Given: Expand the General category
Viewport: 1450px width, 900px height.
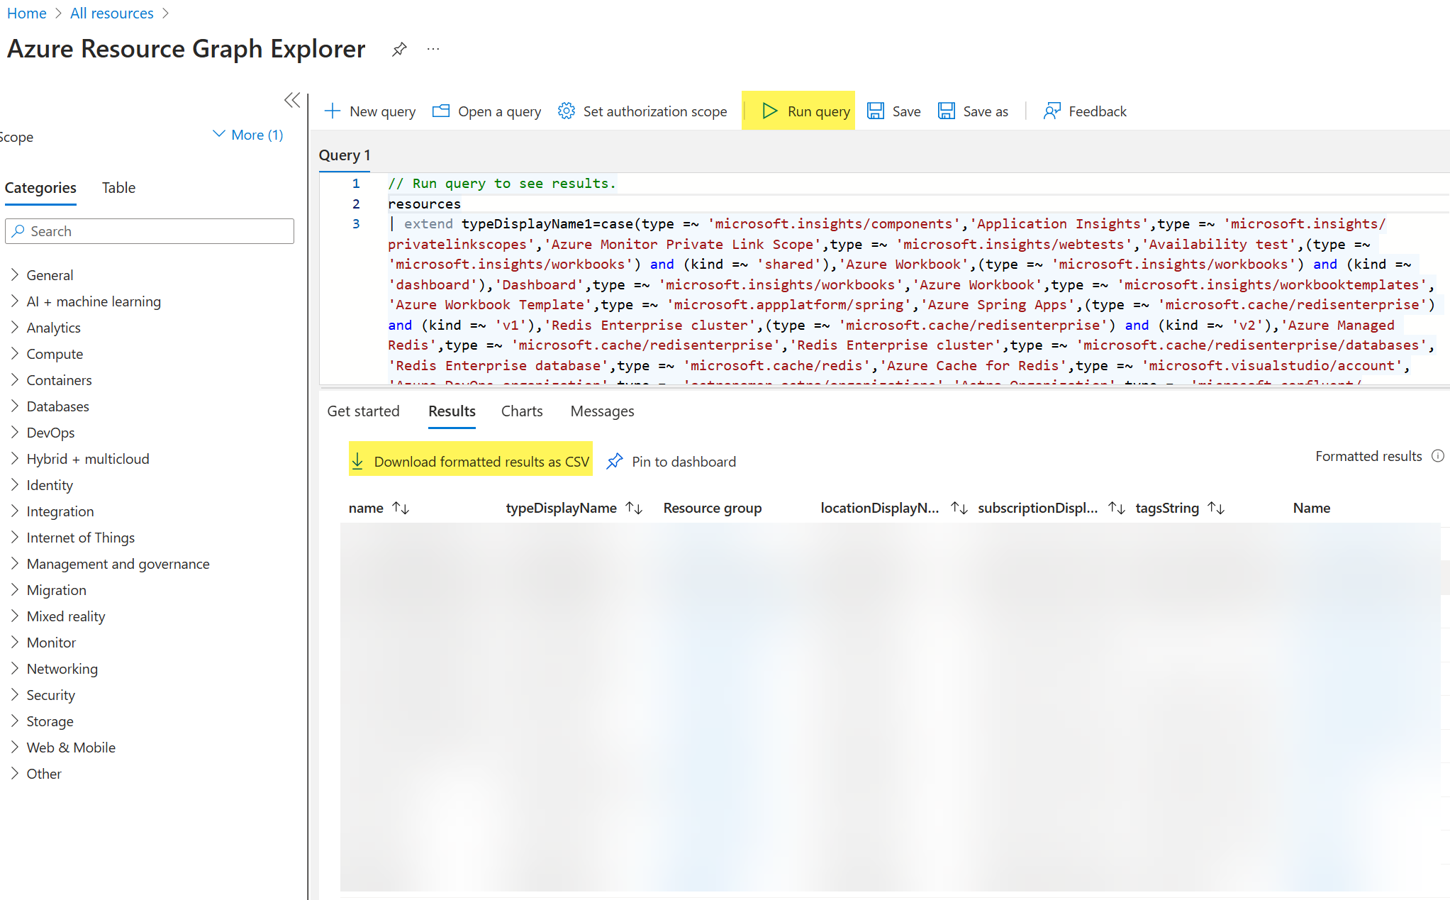Looking at the screenshot, I should coord(15,274).
